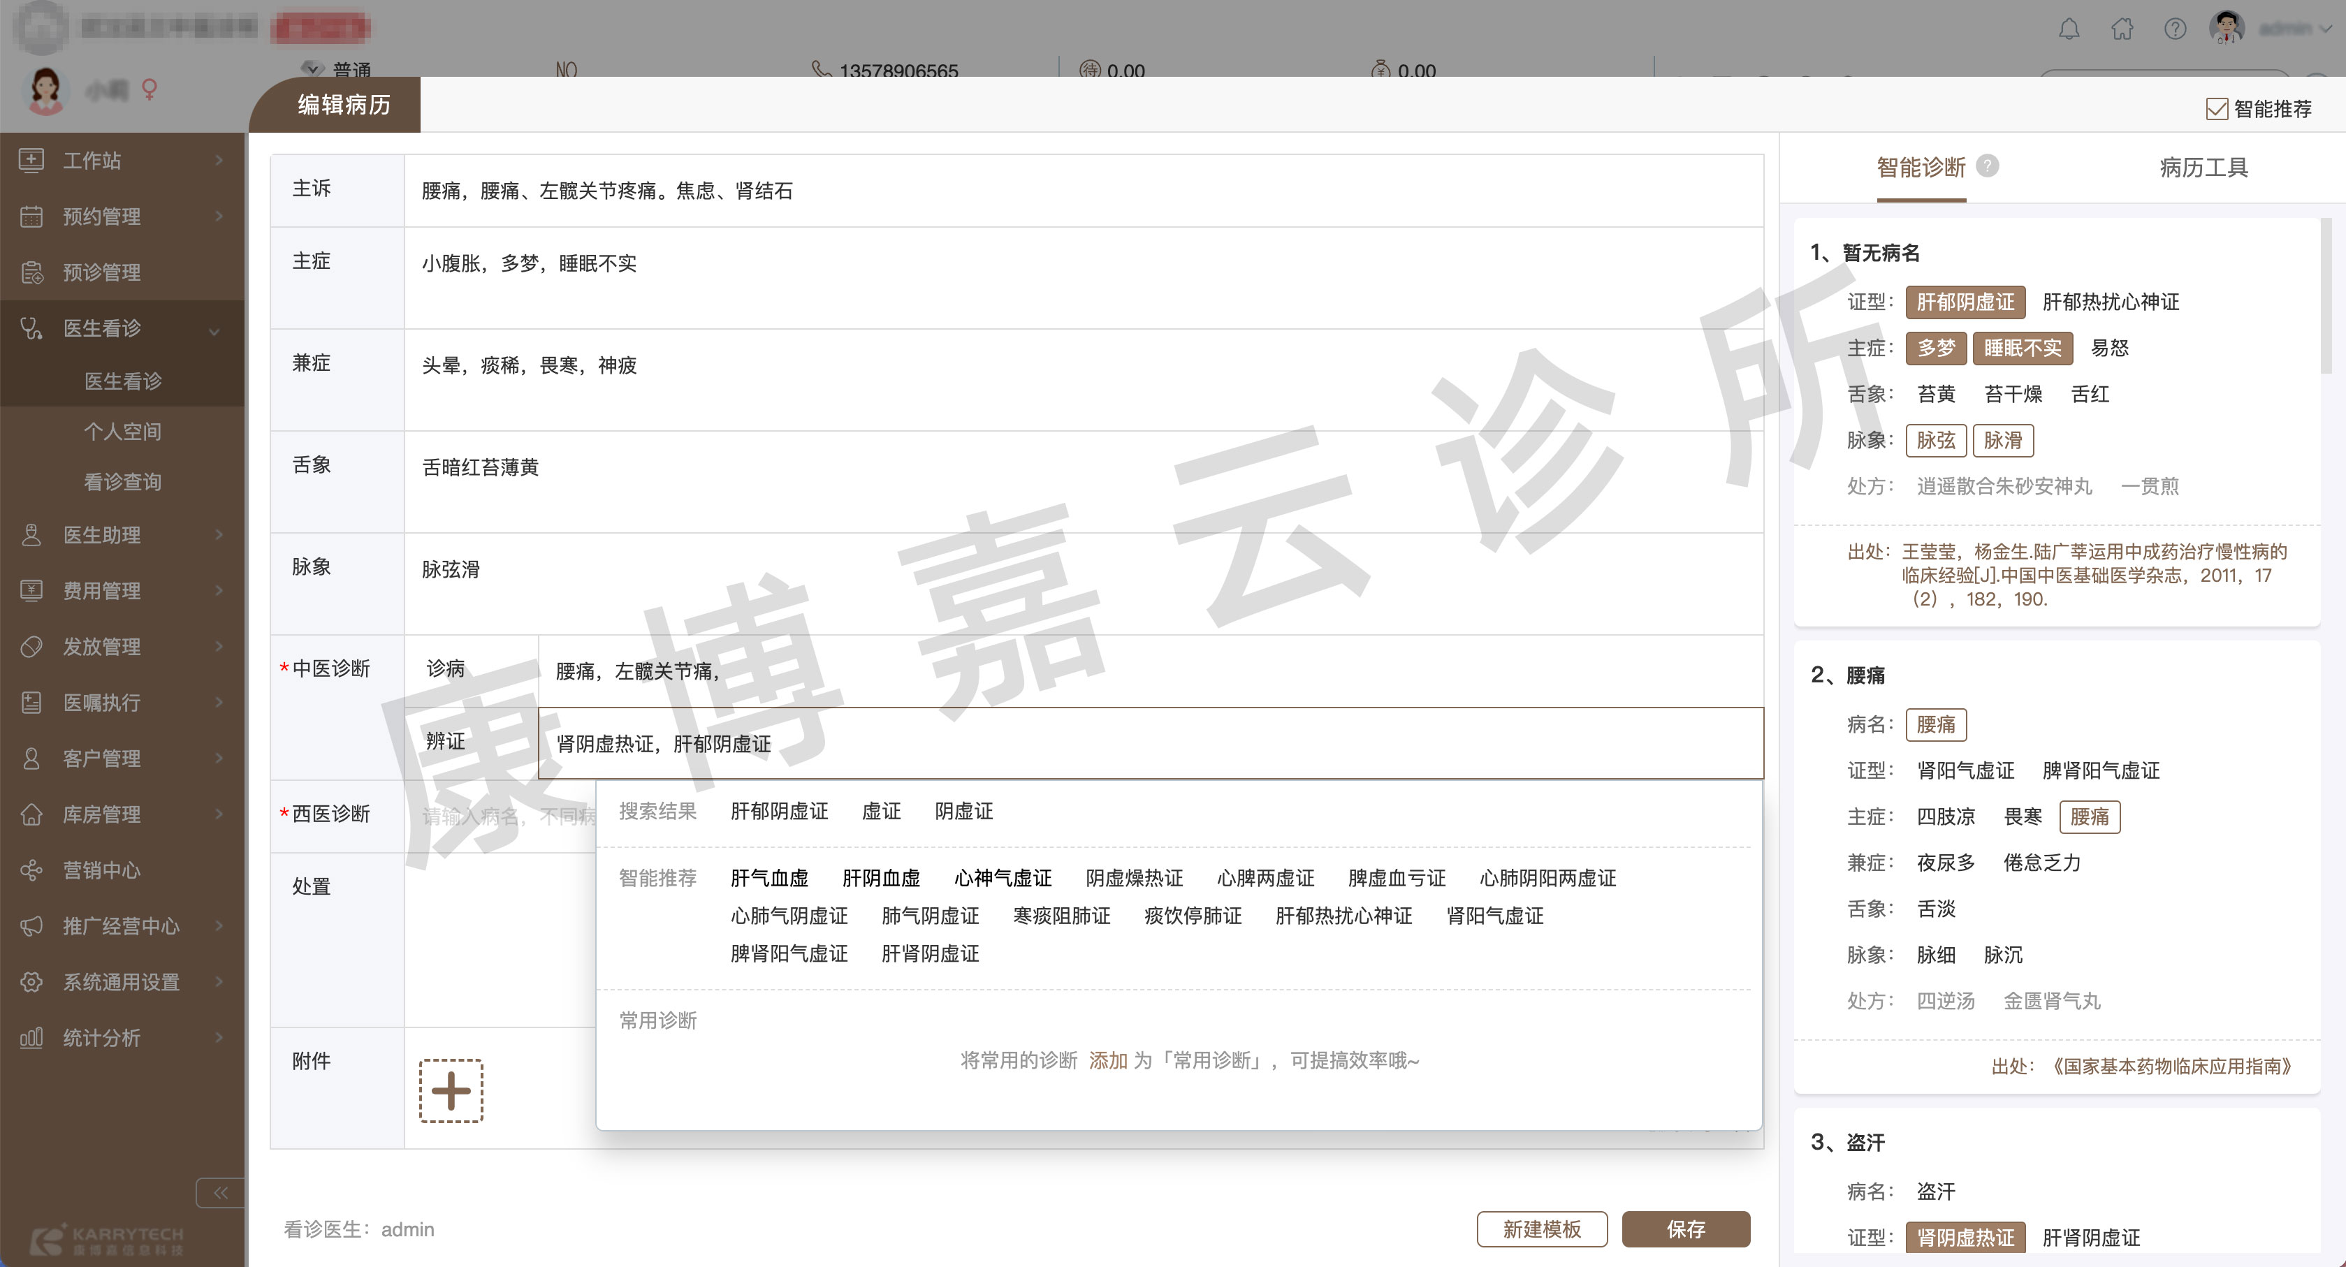Viewport: 2346px width, 1267px height.
Task: Switch to the 病历工具 tab
Action: coord(2203,168)
